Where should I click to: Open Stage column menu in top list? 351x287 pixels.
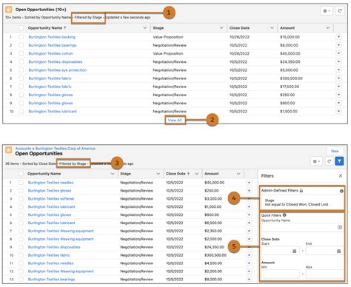click(221, 28)
